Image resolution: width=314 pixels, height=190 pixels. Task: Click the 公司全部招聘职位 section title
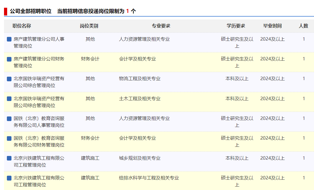pos(31,11)
